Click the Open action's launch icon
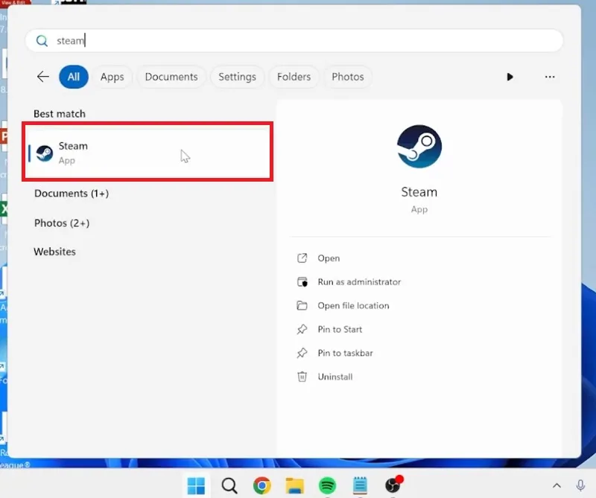This screenshot has width=596, height=498. (x=302, y=258)
